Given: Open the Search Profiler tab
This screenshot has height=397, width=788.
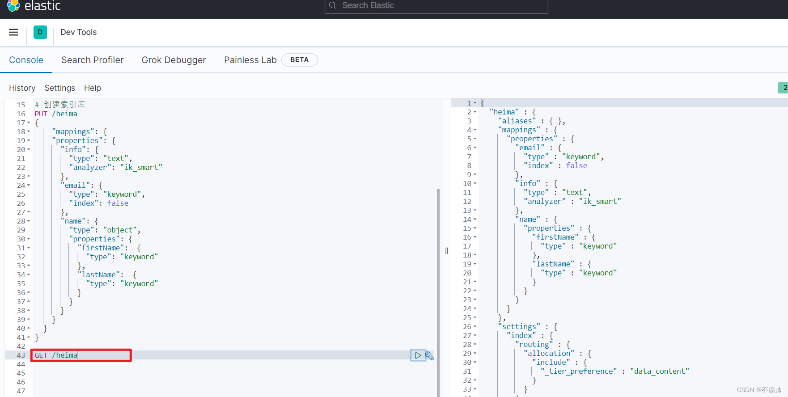Looking at the screenshot, I should [92, 60].
